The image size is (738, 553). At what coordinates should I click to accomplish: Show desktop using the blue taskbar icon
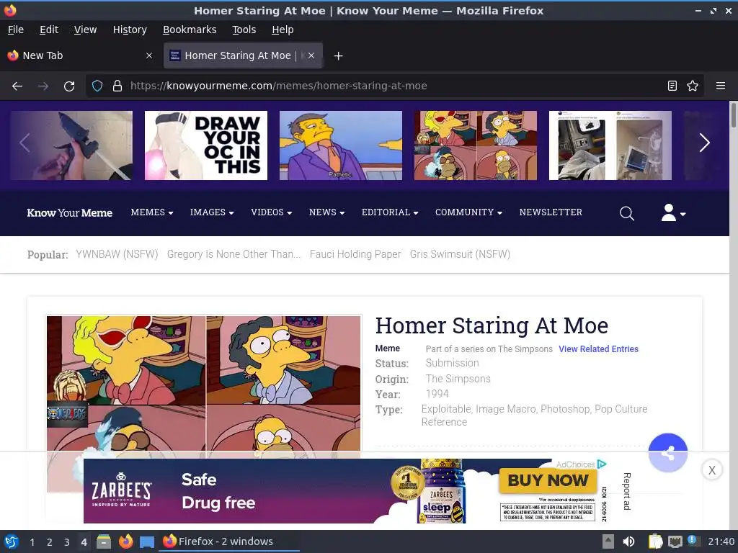coord(147,541)
